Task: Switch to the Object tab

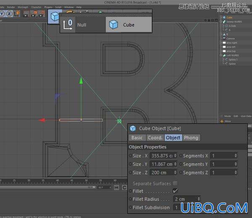Action: tap(173, 138)
